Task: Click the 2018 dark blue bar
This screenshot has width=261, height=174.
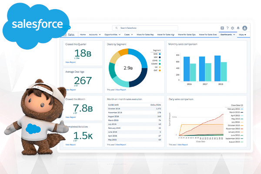Action: click(x=217, y=68)
